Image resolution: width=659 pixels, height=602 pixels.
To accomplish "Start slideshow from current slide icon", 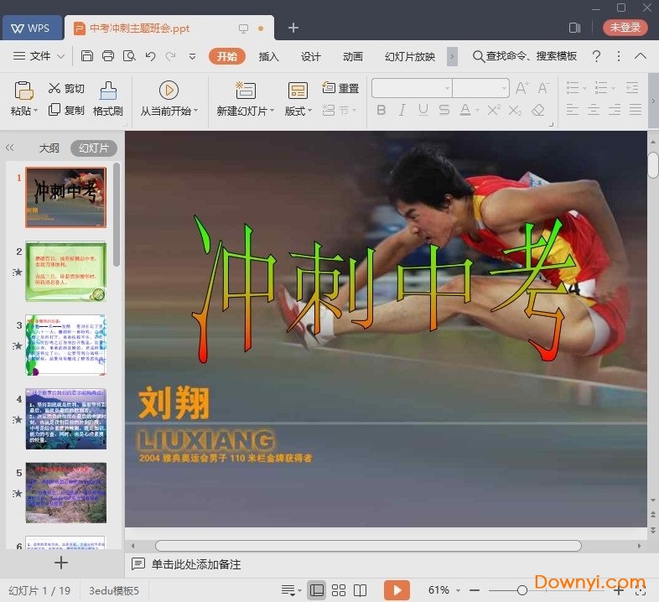I will (169, 90).
